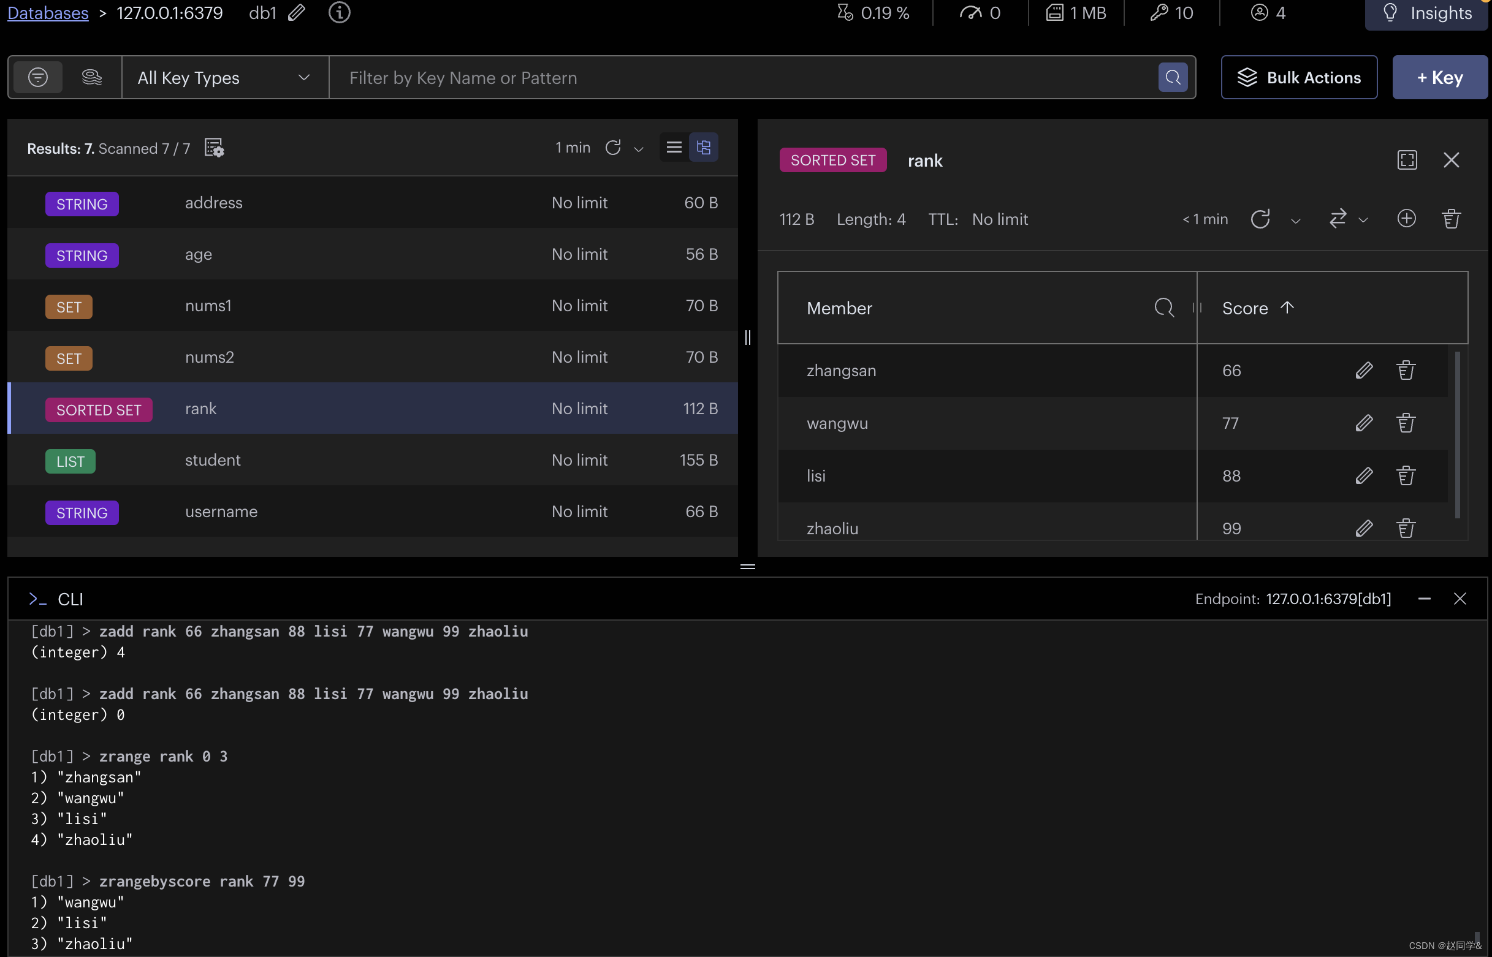
Task: Click the search magnifier button in filter bar
Action: pos(1173,78)
